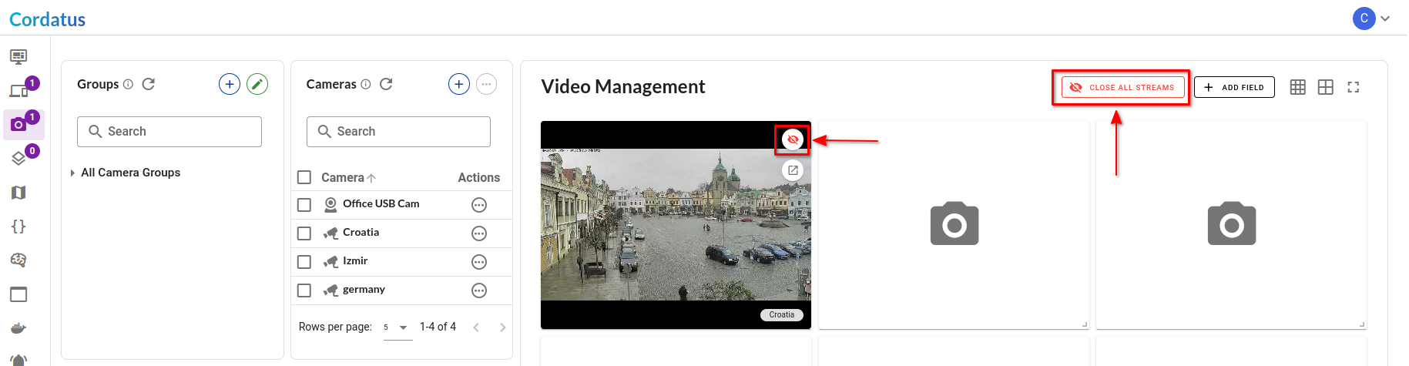Open actions menu for Croatia camera
The width and height of the screenshot is (1409, 366).
pos(479,233)
